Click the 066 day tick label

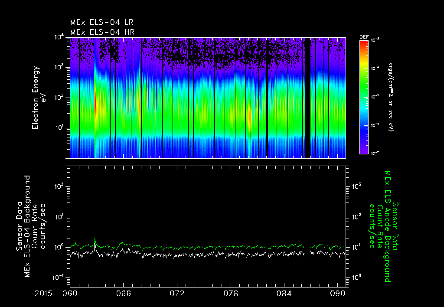click(124, 294)
